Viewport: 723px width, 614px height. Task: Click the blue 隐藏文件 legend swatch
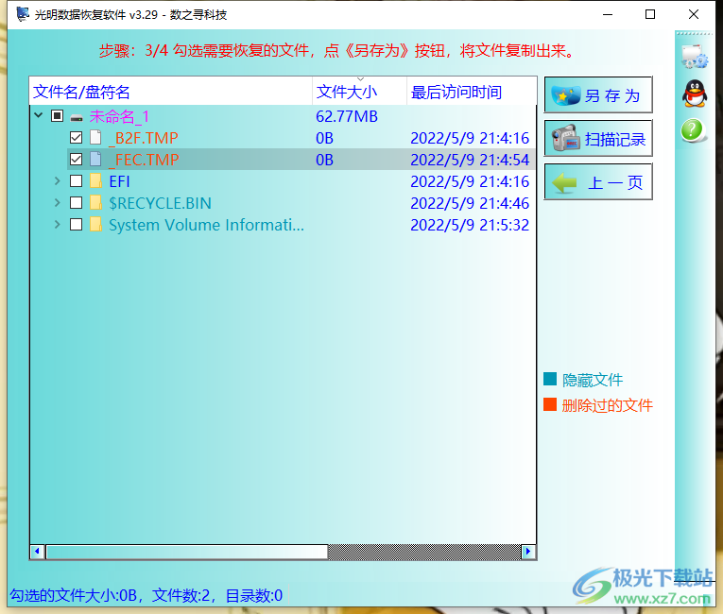[x=550, y=379]
